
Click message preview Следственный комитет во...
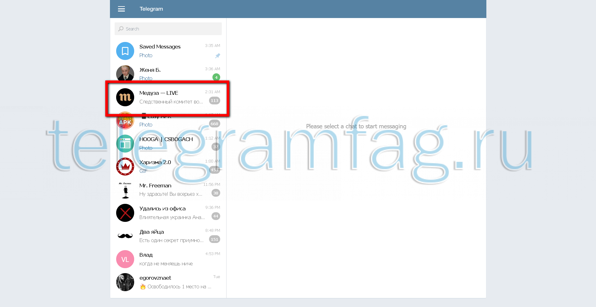pos(171,102)
